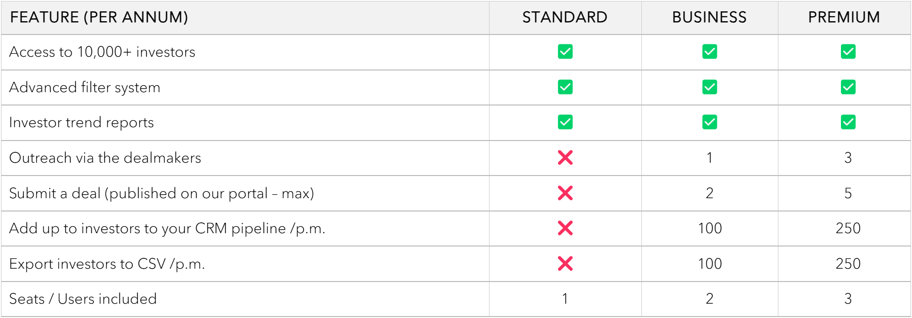Click Premium value 250 for Export investors
The height and width of the screenshot is (318, 912).
tap(848, 264)
